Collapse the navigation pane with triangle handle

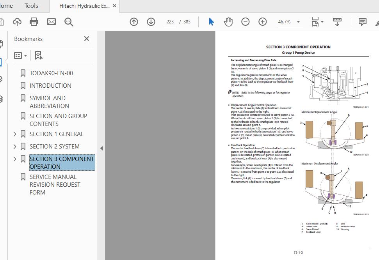point(101,148)
